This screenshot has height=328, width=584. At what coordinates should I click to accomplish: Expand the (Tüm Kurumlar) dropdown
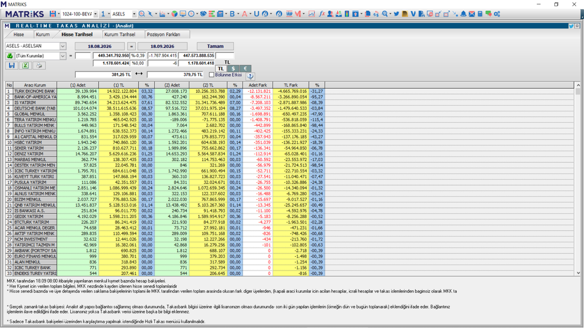click(63, 56)
